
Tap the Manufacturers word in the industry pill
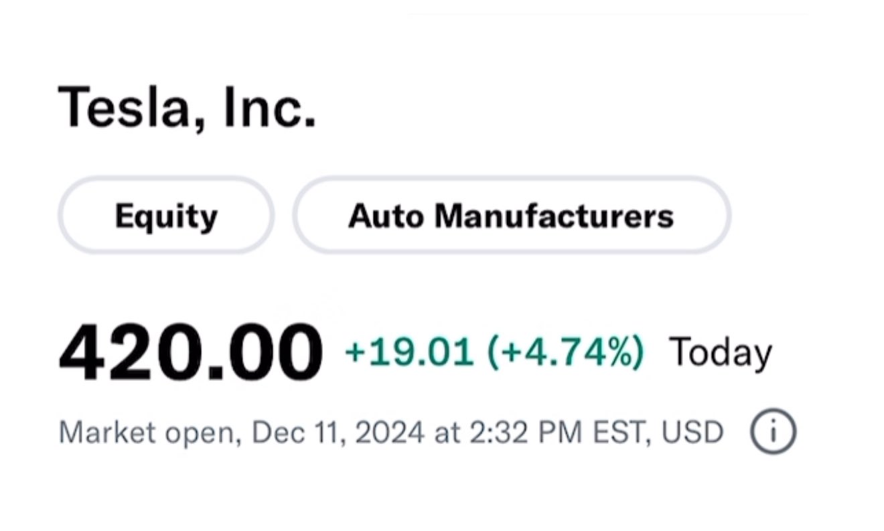[553, 216]
